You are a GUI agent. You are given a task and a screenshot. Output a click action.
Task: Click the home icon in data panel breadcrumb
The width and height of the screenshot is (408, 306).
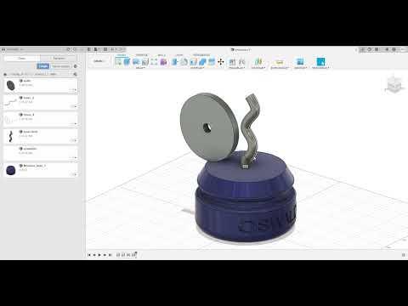click(x=5, y=74)
